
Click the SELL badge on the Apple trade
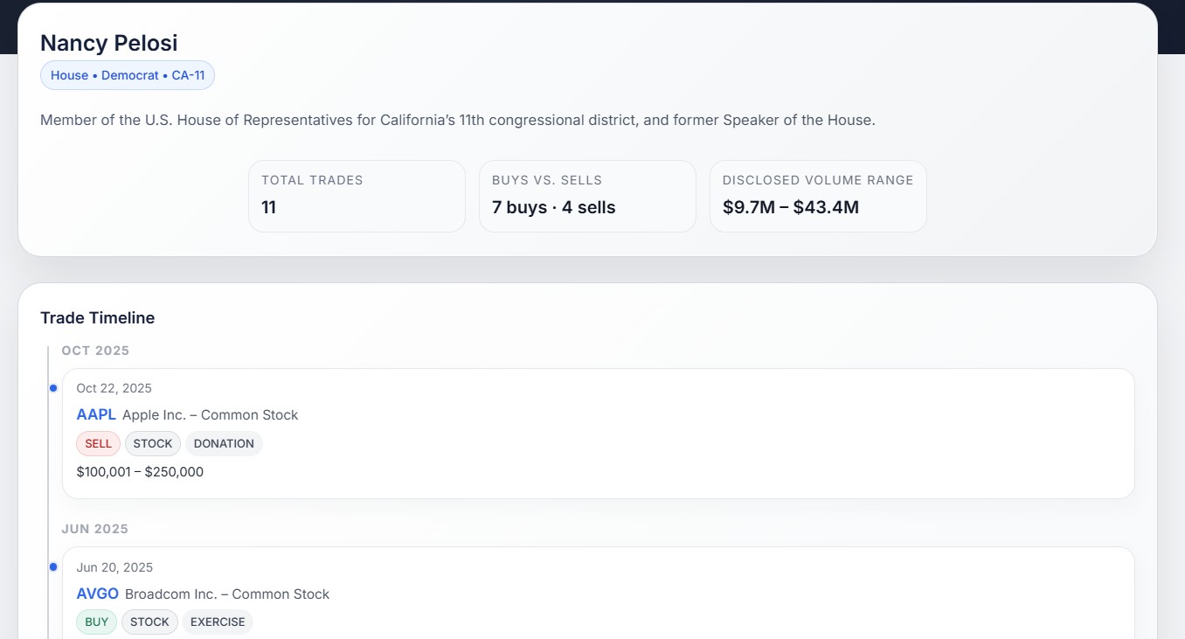pyautogui.click(x=98, y=443)
